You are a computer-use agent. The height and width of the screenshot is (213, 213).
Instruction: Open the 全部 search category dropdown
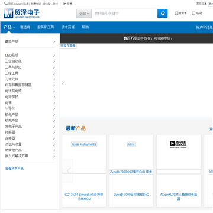(84, 14)
